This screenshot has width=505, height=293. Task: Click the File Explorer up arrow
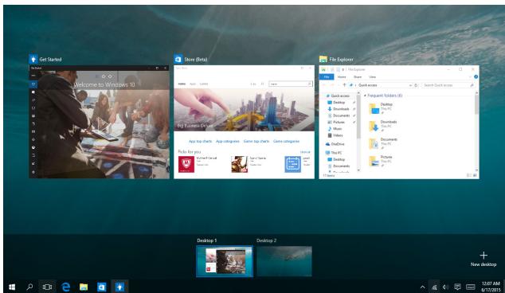point(344,85)
